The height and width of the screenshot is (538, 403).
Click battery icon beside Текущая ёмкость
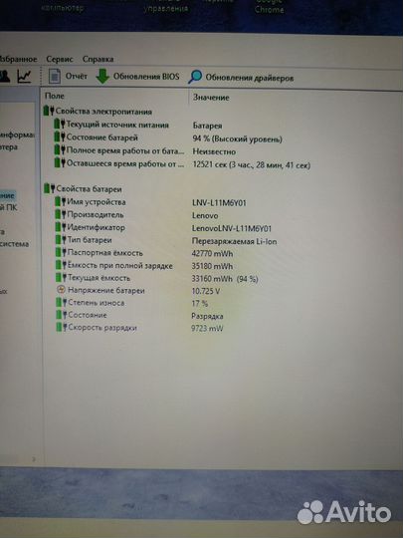pyautogui.click(x=62, y=277)
